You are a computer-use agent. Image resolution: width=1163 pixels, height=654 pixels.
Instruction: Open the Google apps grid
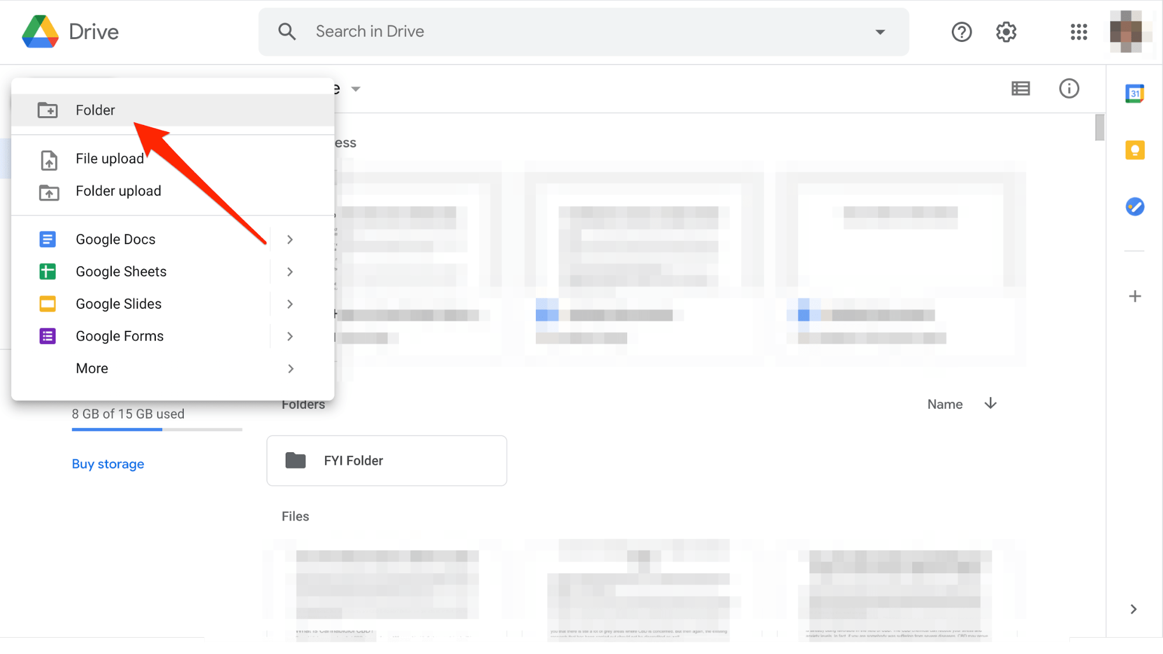pos(1079,32)
